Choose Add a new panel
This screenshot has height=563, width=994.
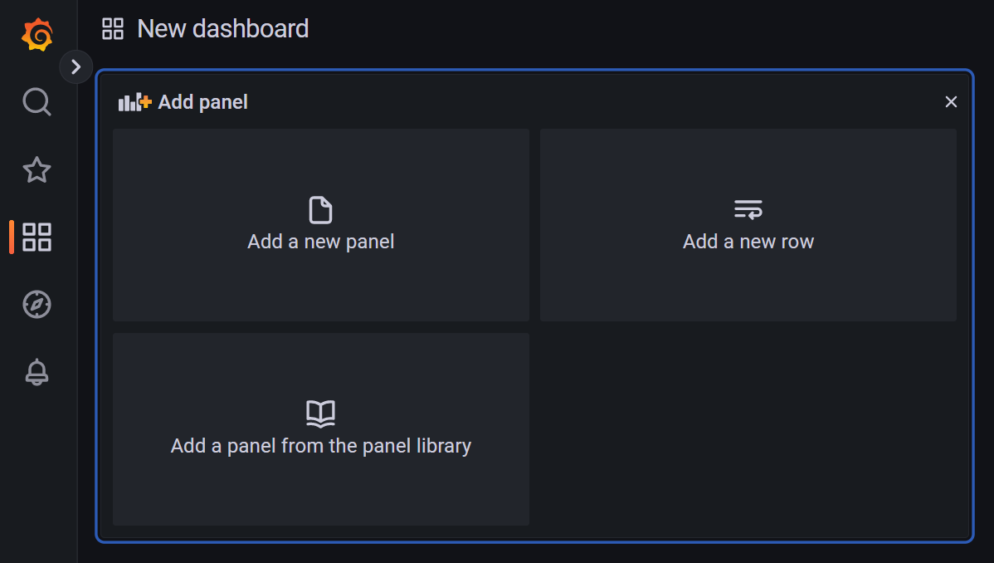point(320,241)
